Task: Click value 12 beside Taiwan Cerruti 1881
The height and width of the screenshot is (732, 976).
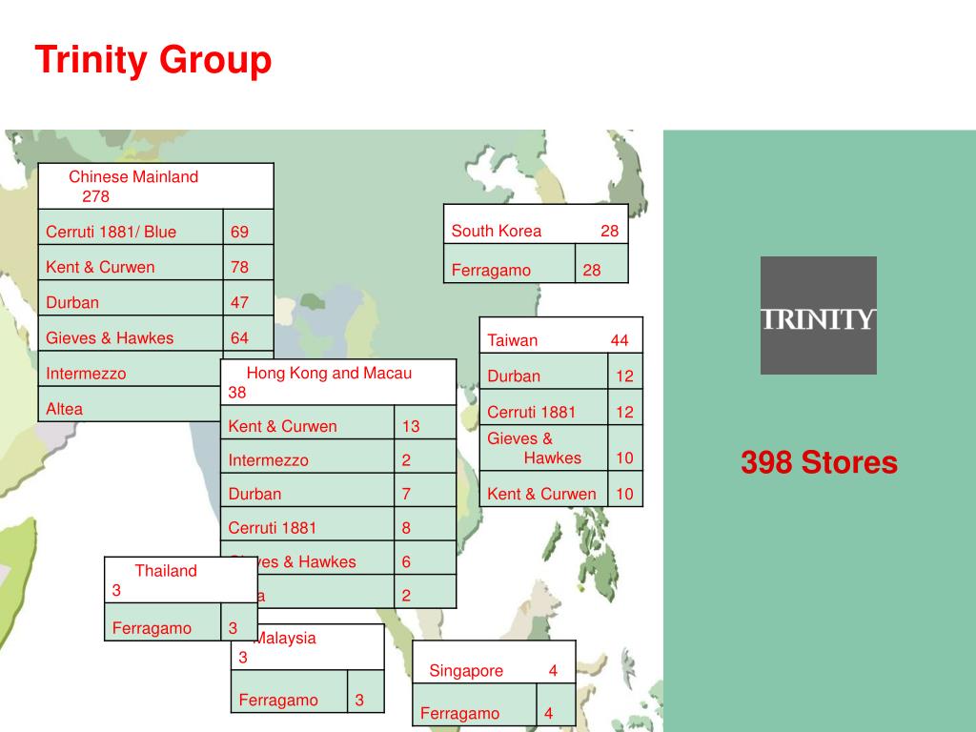Action: click(x=625, y=407)
